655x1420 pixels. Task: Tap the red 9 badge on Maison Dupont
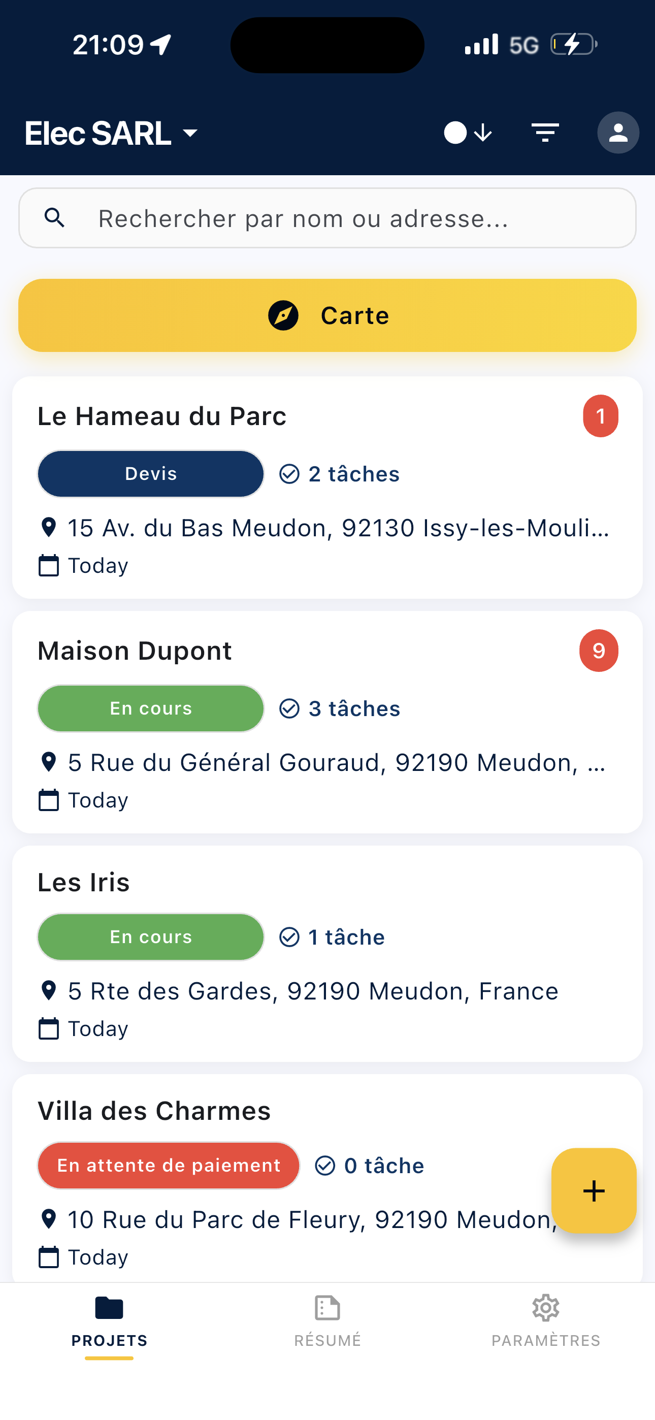pyautogui.click(x=598, y=651)
